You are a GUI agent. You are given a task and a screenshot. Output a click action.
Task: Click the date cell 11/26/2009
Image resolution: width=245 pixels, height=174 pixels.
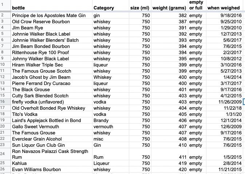[224, 102]
